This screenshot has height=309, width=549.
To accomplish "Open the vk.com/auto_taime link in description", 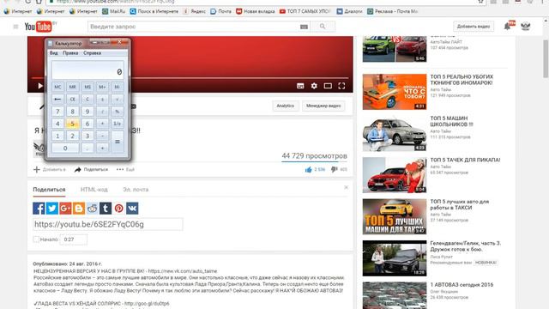I will click(x=183, y=271).
